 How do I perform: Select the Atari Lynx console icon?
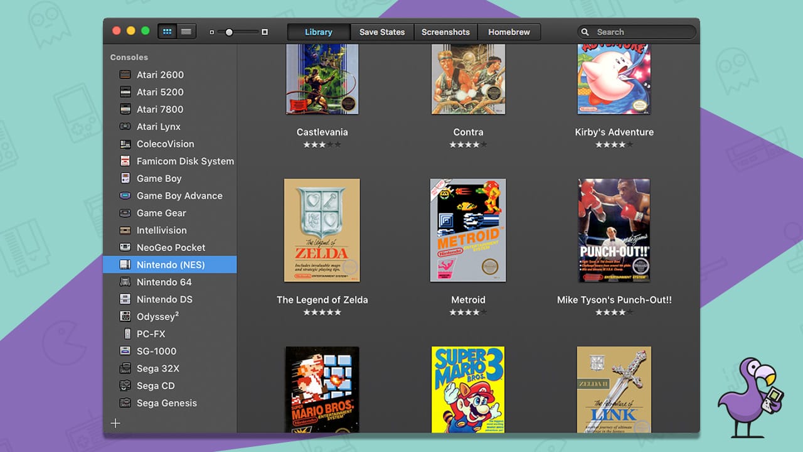point(124,126)
